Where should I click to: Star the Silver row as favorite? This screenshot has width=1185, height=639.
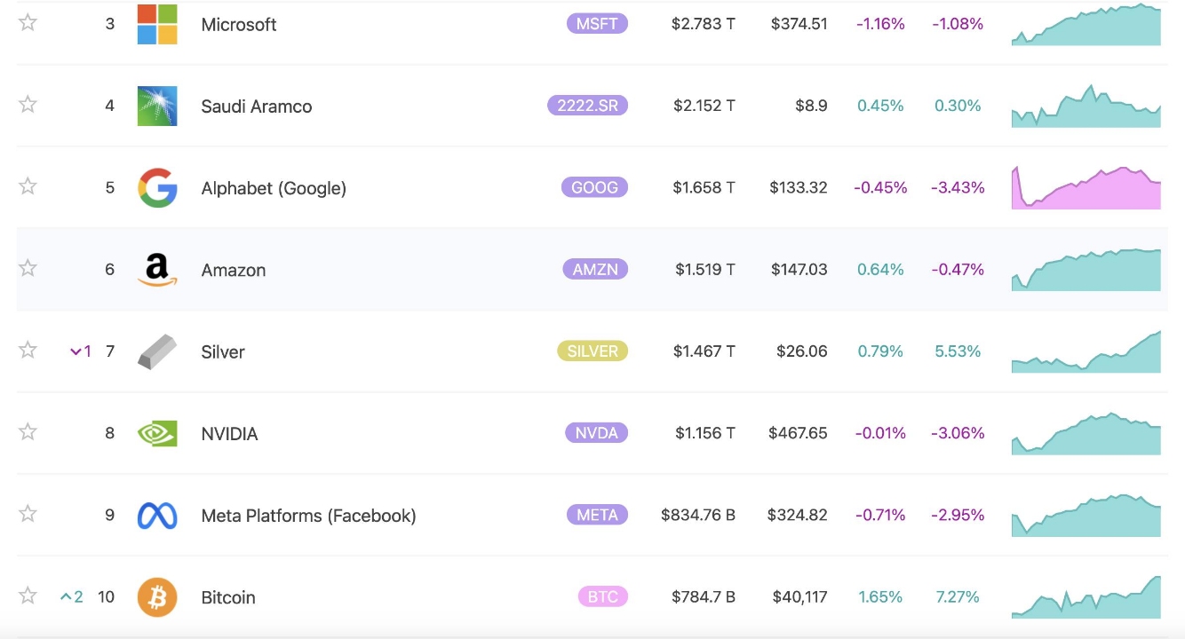(27, 351)
